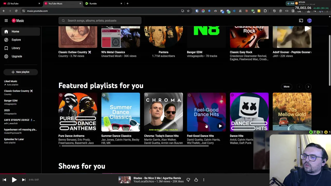Screen dimensions: 331x186
Task: Open Episodes for Later playlist
Action: [x=20, y=141]
